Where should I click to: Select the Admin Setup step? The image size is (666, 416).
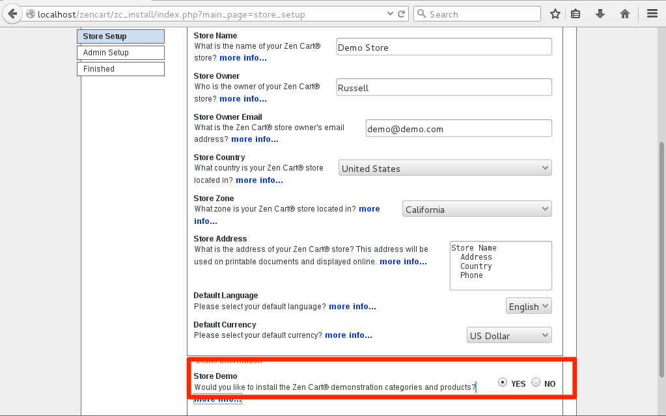120,53
